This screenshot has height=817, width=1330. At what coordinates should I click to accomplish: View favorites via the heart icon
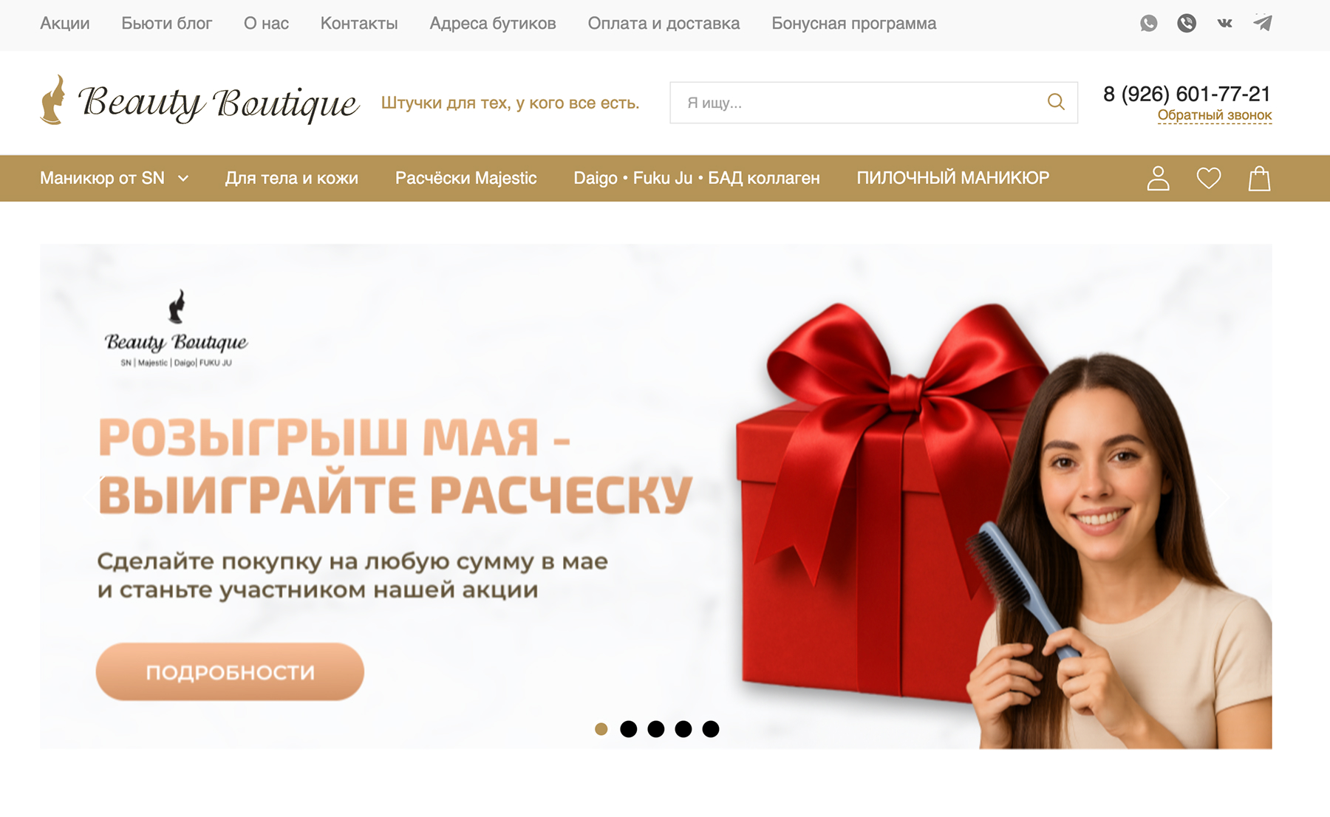[1209, 178]
